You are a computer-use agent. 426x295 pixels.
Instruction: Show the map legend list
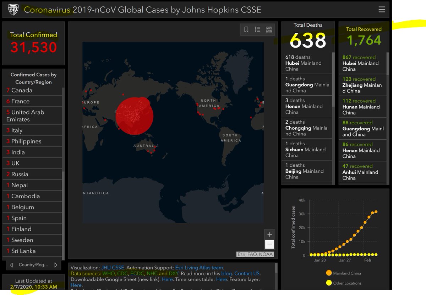pos(258,29)
